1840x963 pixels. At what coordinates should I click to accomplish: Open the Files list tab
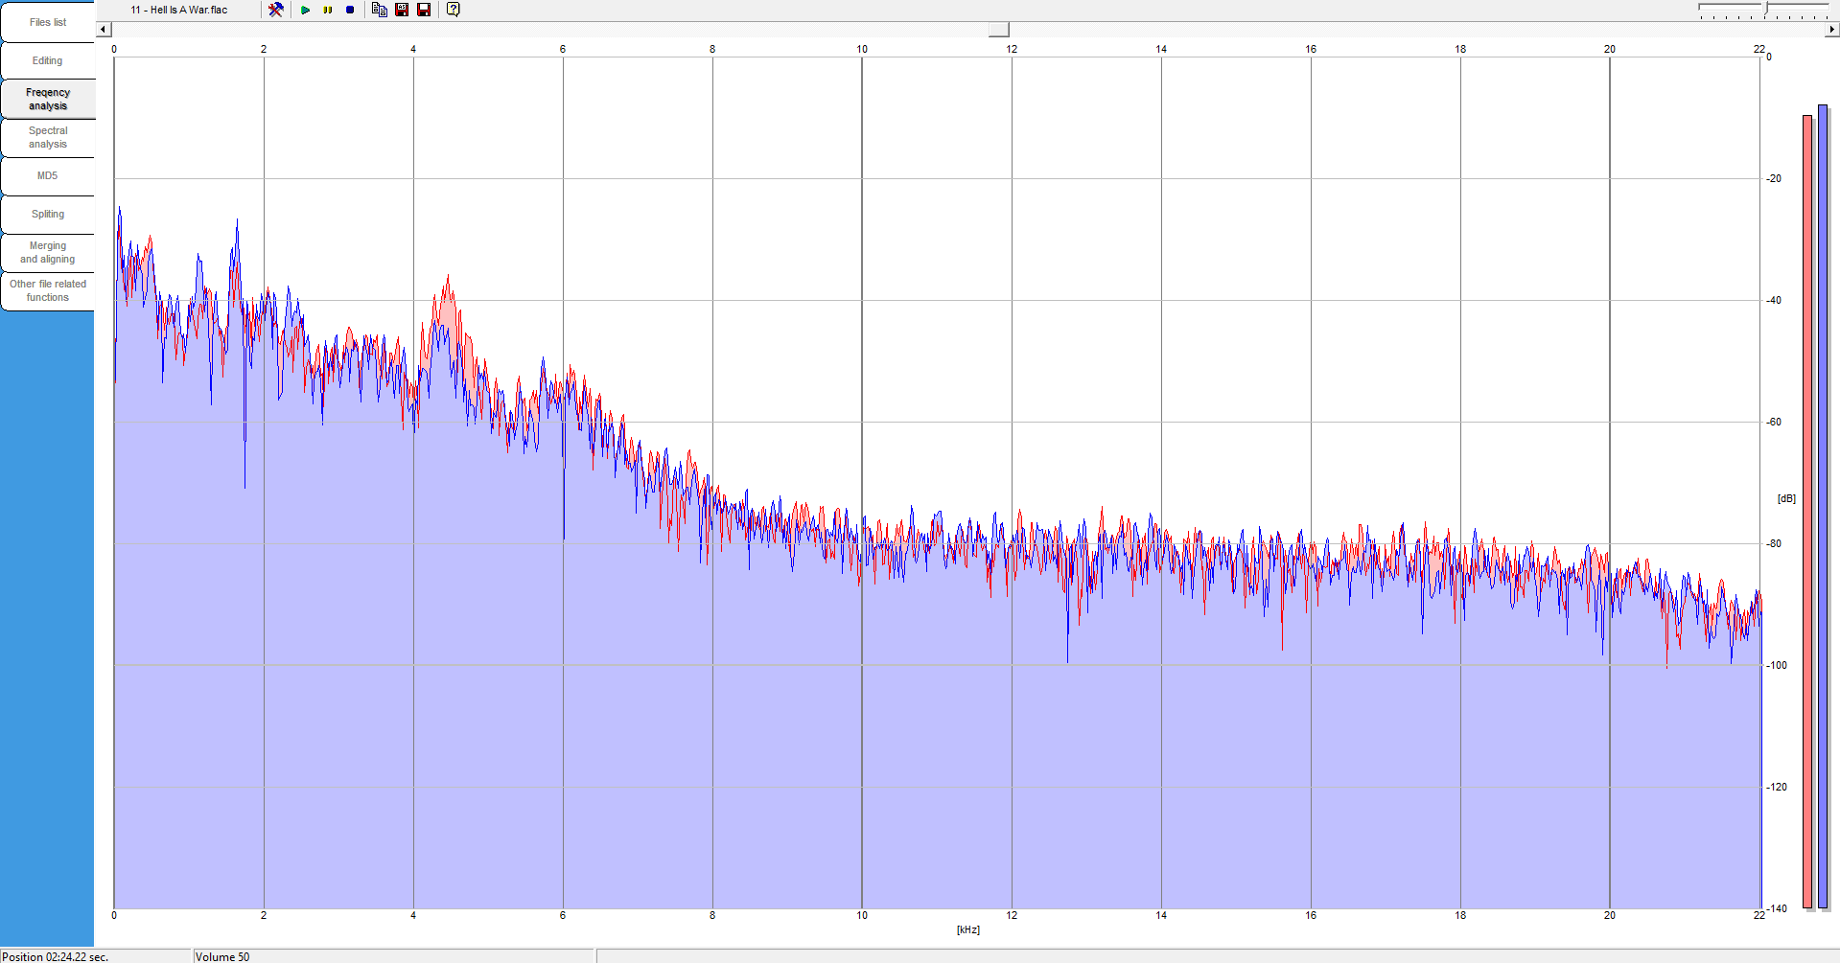[x=48, y=22]
